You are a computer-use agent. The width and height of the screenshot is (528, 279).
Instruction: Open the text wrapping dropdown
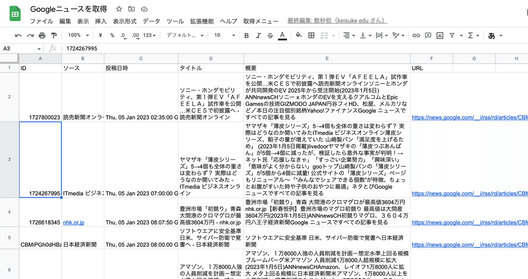(382, 36)
